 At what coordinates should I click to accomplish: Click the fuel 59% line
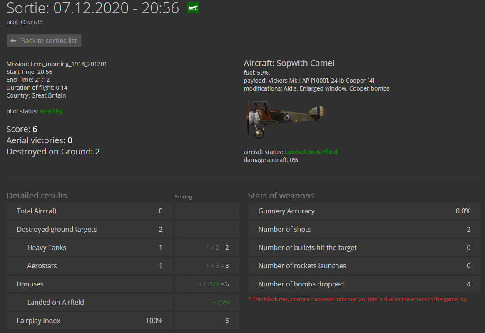pyautogui.click(x=256, y=73)
